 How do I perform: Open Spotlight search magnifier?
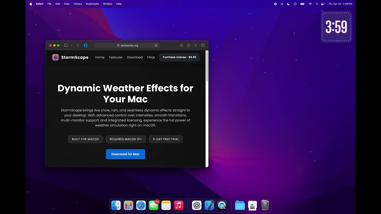point(317,4)
